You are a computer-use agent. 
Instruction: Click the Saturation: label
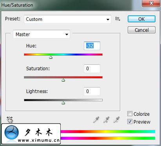38,69
